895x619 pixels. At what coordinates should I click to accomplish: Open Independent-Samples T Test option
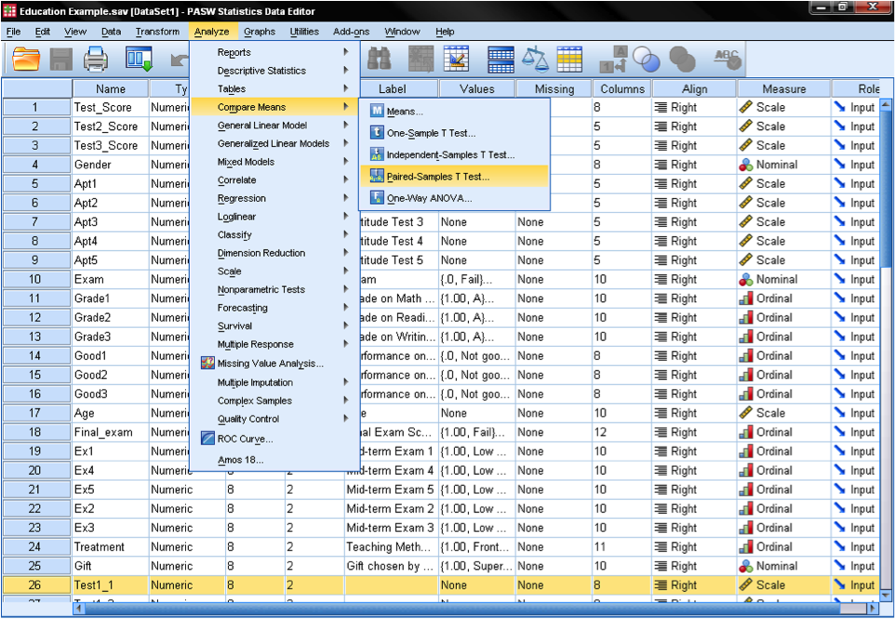coord(450,154)
